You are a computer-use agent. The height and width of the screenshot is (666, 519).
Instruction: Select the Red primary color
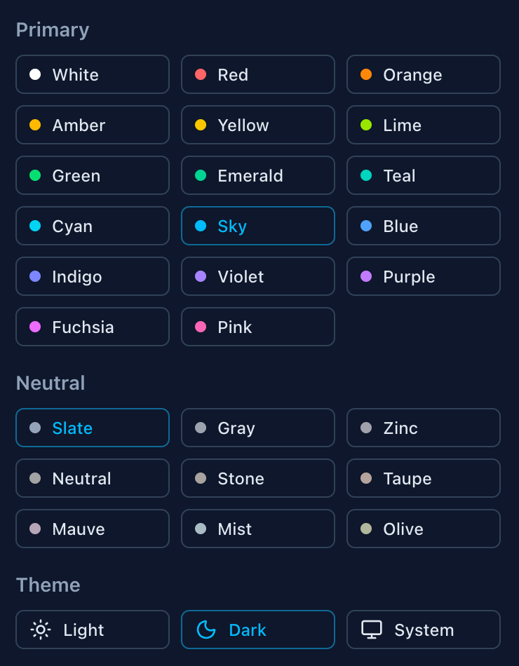[257, 74]
